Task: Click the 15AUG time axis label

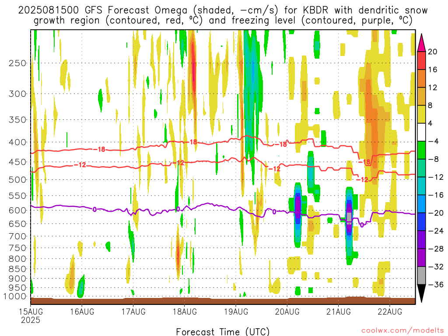Action: pyautogui.click(x=31, y=311)
